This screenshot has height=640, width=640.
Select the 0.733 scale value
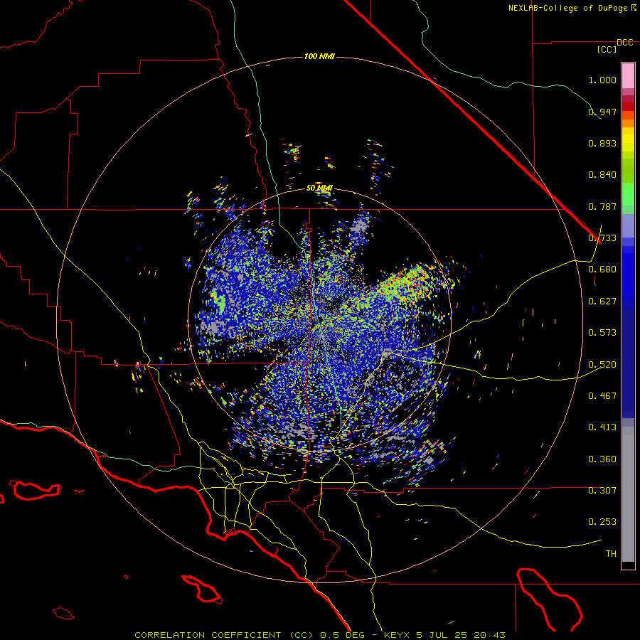(602, 238)
